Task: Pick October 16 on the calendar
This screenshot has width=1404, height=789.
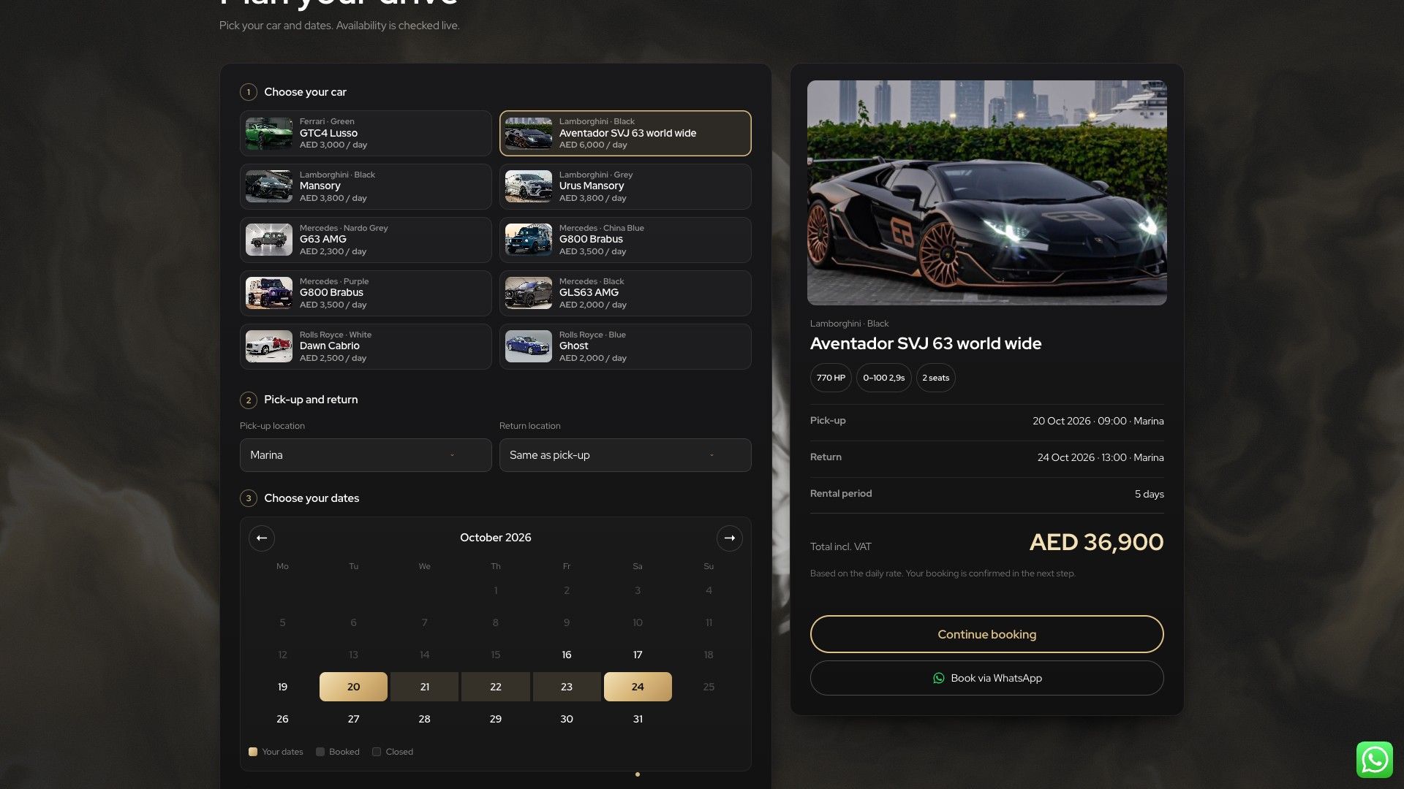Action: click(567, 655)
